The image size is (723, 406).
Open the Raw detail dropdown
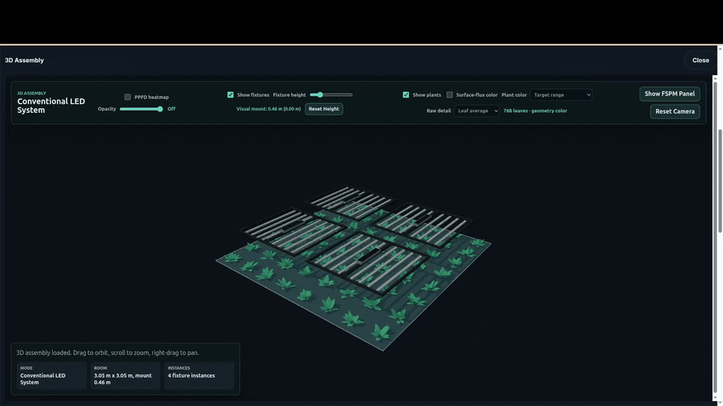pyautogui.click(x=476, y=111)
